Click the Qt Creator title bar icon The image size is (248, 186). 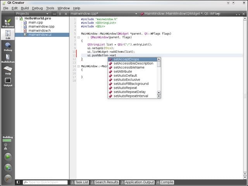click(x=4, y=3)
